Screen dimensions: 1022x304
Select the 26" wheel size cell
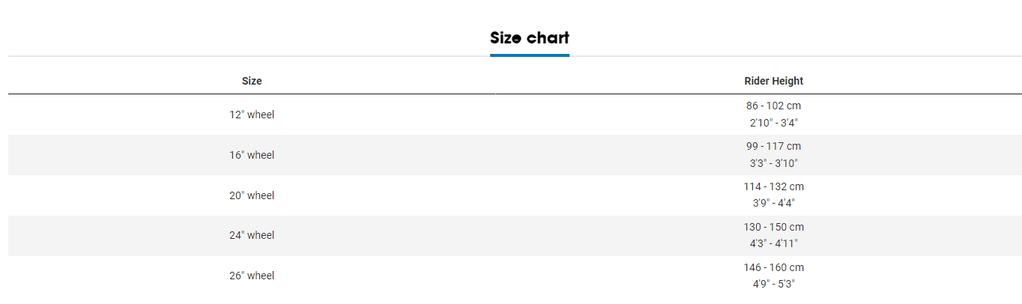click(x=252, y=276)
